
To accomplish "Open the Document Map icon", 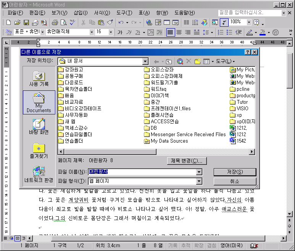I will [x=214, y=23].
